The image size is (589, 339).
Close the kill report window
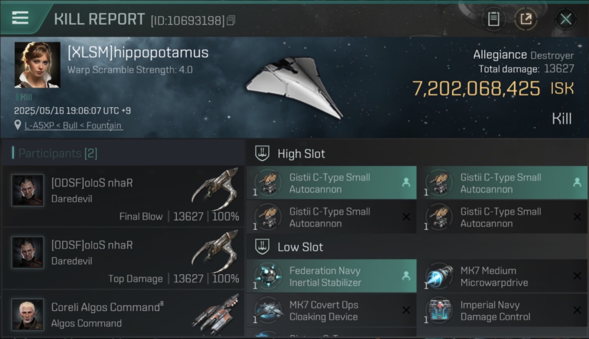coord(565,19)
